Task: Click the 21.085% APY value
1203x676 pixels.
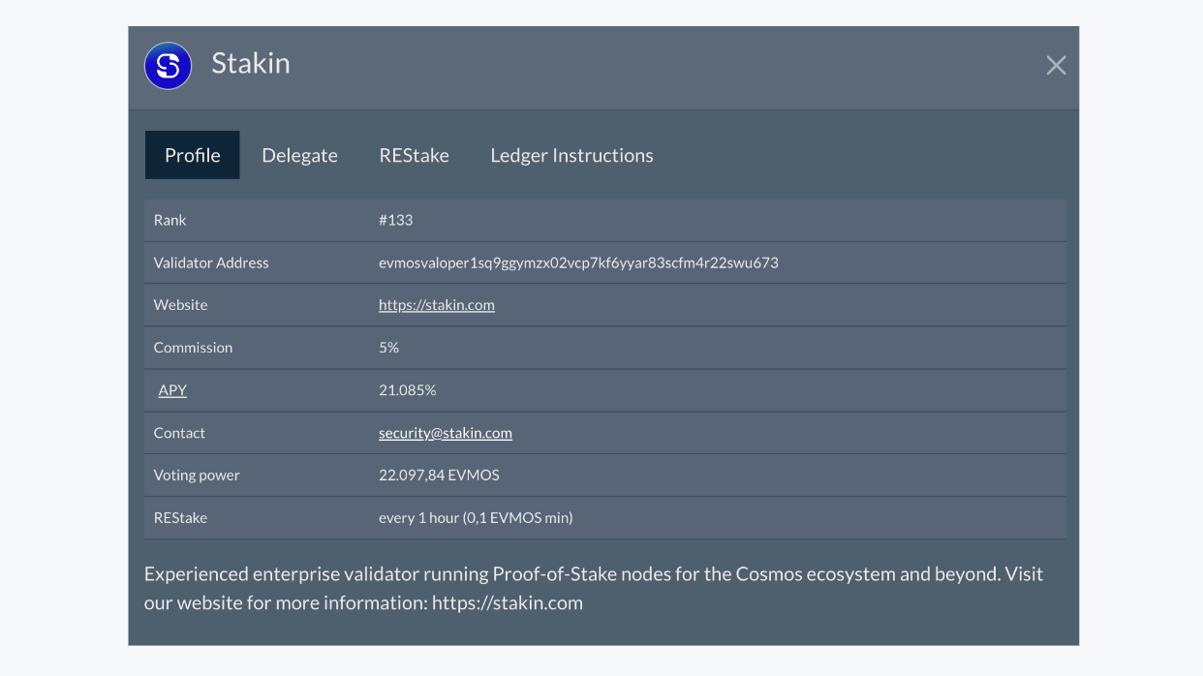Action: coord(407,390)
